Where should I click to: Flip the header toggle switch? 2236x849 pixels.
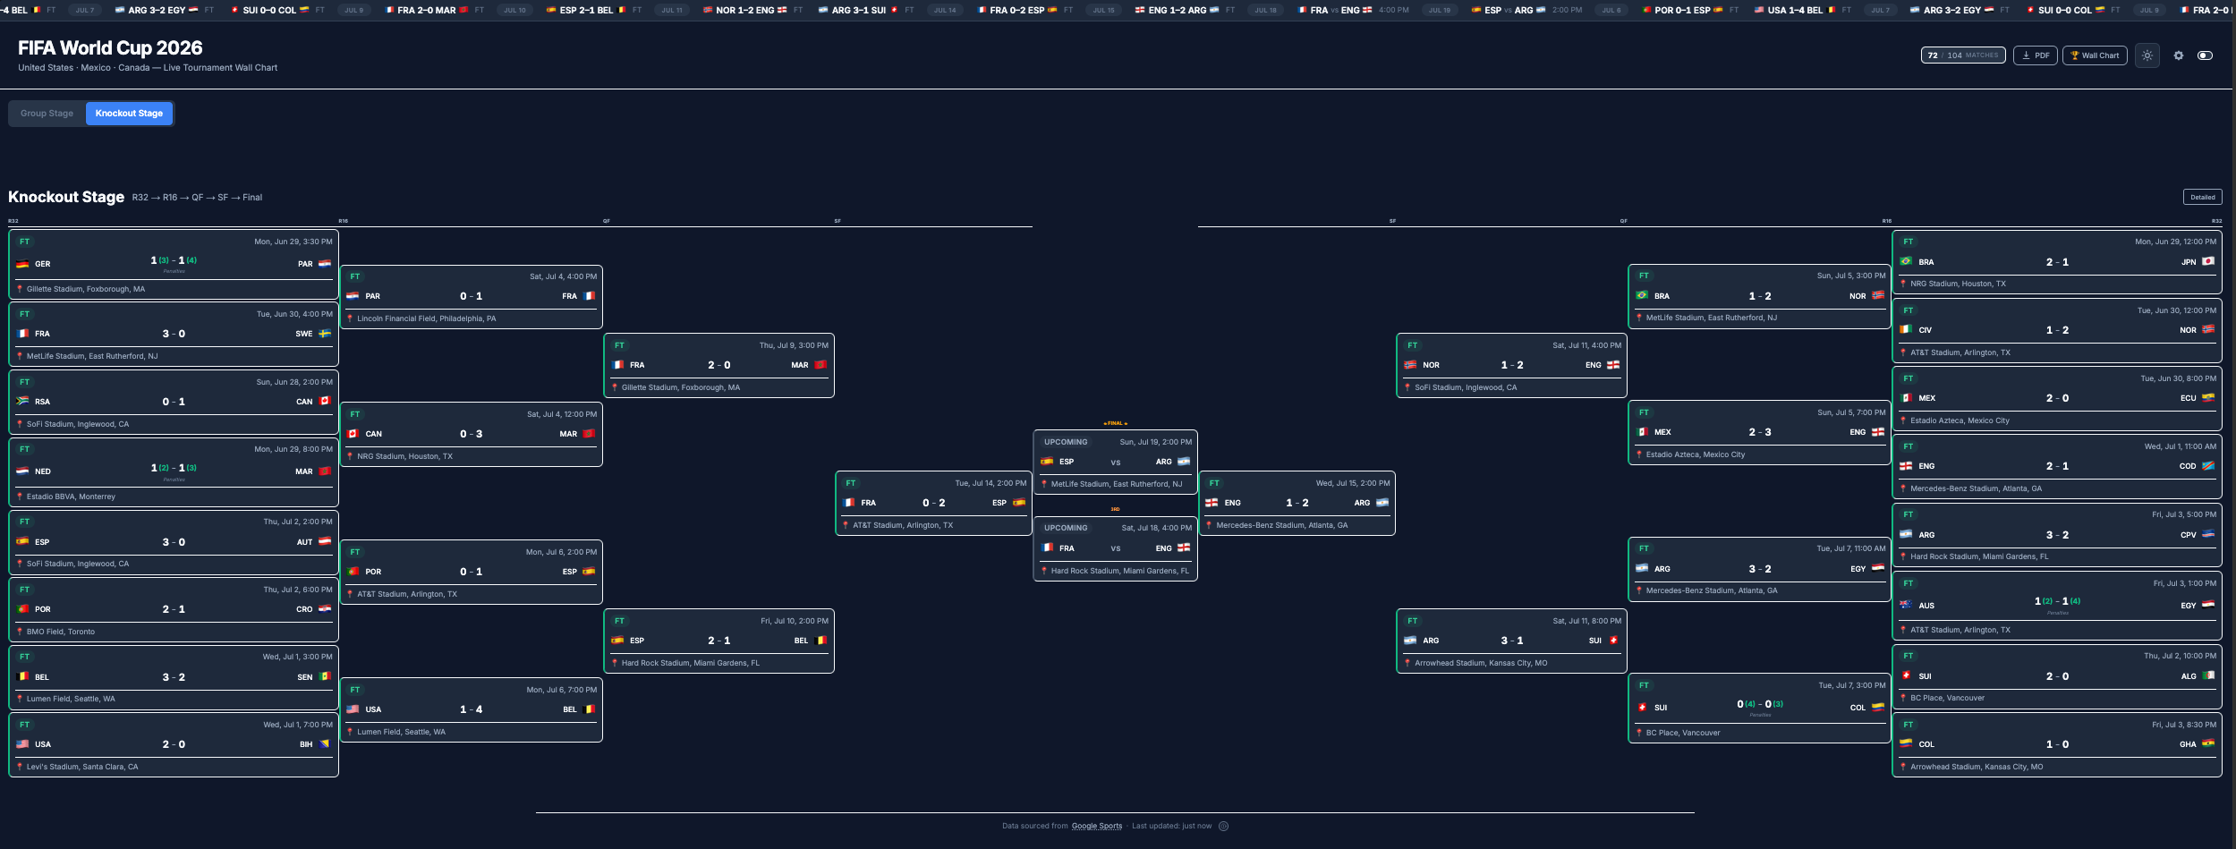point(2206,55)
